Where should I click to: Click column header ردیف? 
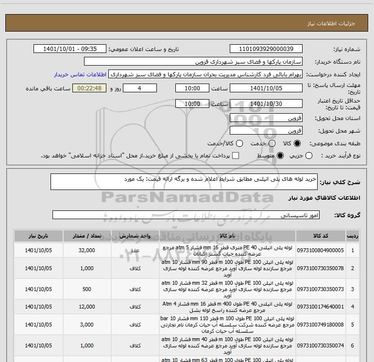coord(353,236)
